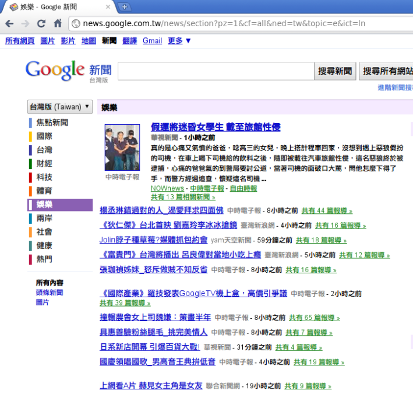This screenshot has width=413, height=394.
Task: Open a new tab with plus button
Action: point(124,7)
